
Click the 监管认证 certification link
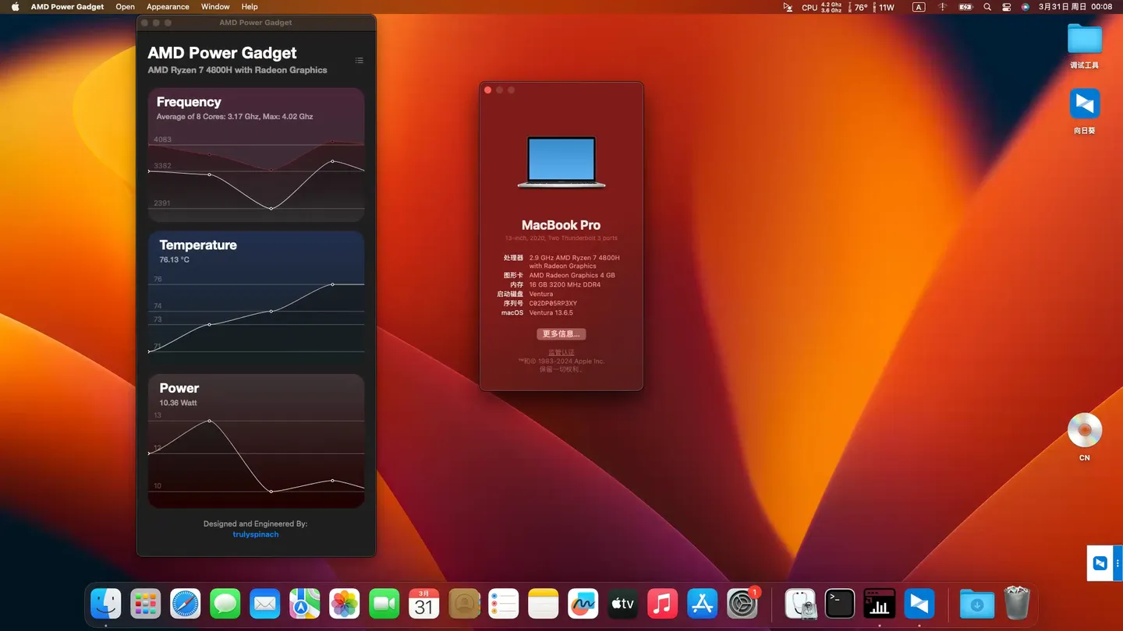561,352
